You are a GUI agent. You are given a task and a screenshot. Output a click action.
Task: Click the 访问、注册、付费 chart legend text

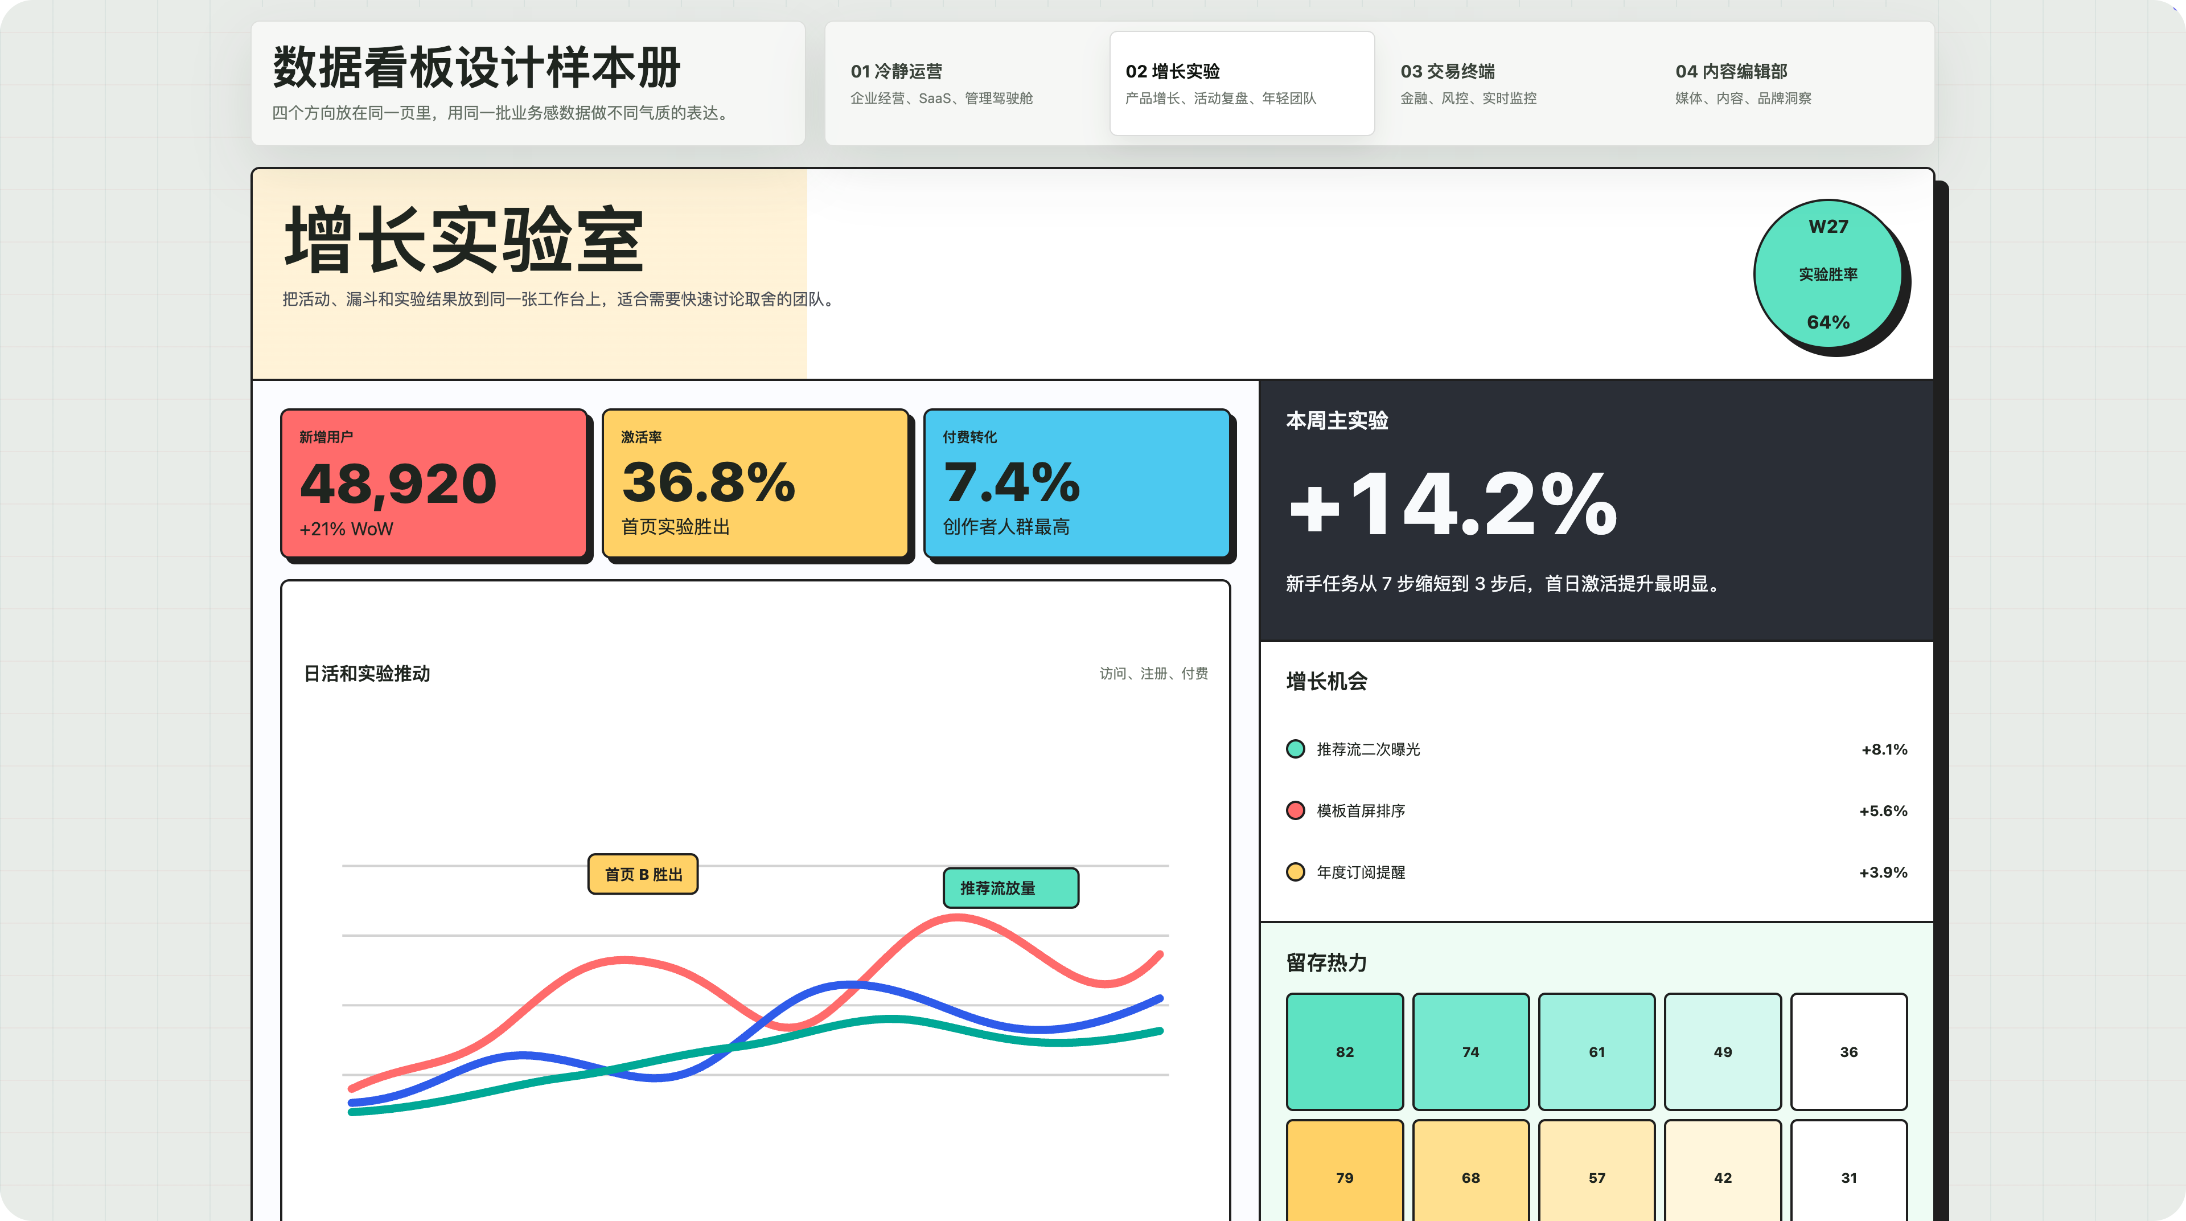click(1153, 673)
